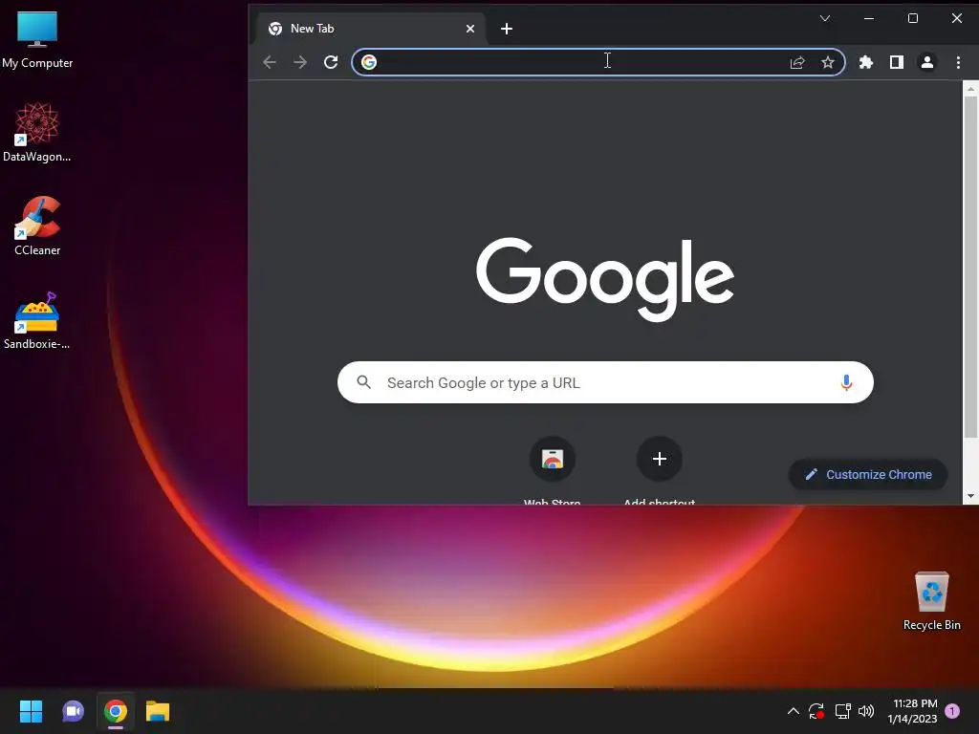Click the scrollbar up arrow in Chrome
Screen dimensions: 979x734
tap(970, 89)
